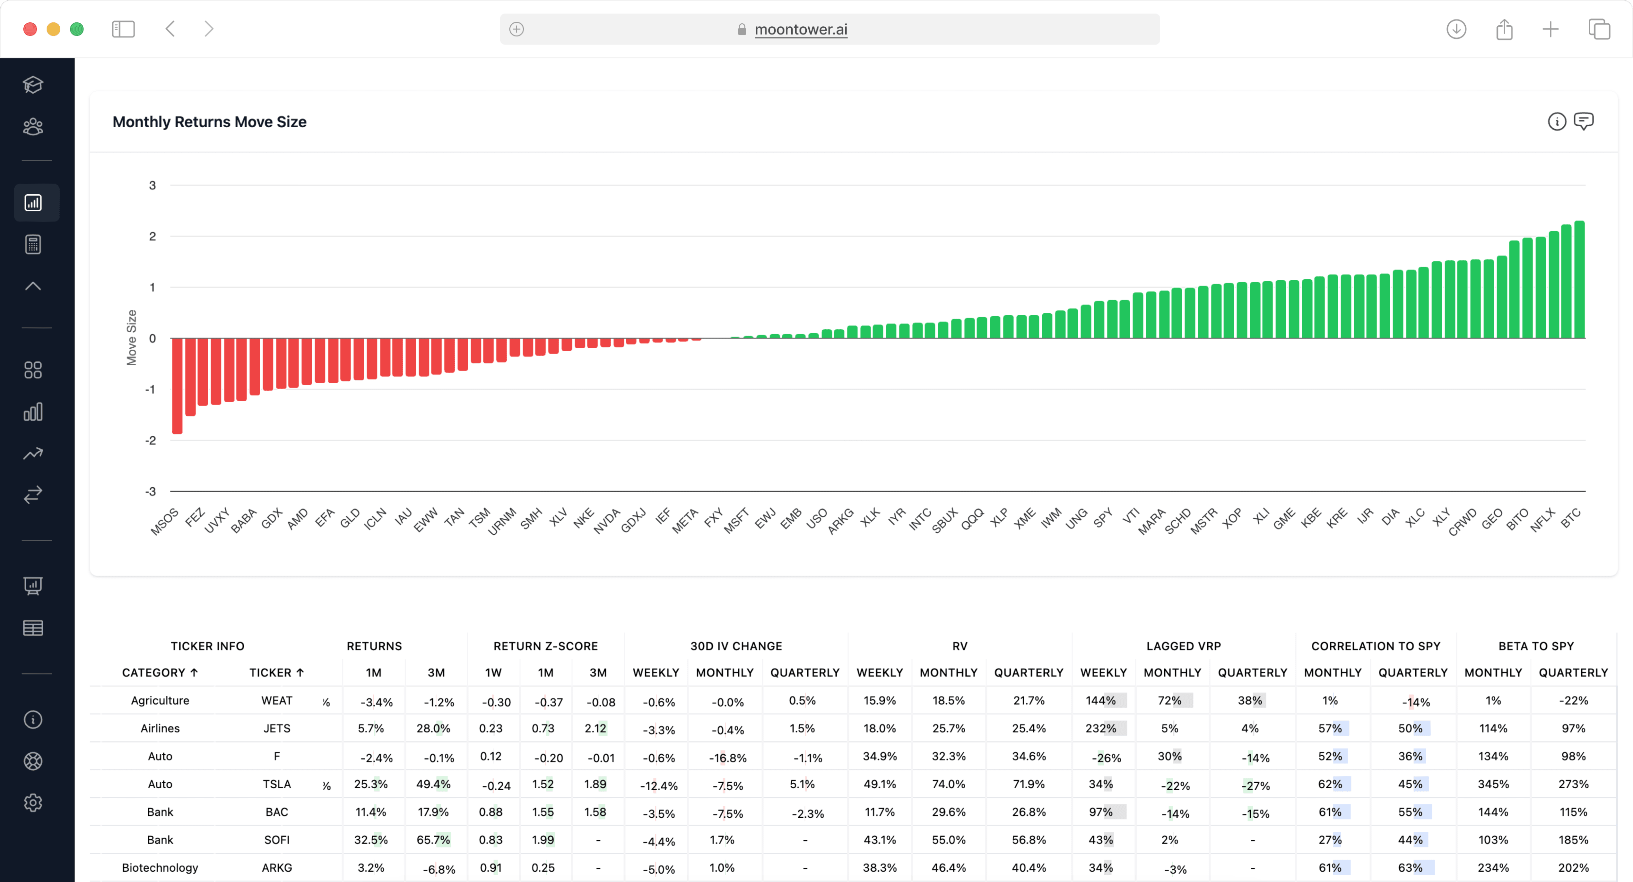Open the chart comment bubble icon
The width and height of the screenshot is (1633, 882).
pyautogui.click(x=1583, y=121)
